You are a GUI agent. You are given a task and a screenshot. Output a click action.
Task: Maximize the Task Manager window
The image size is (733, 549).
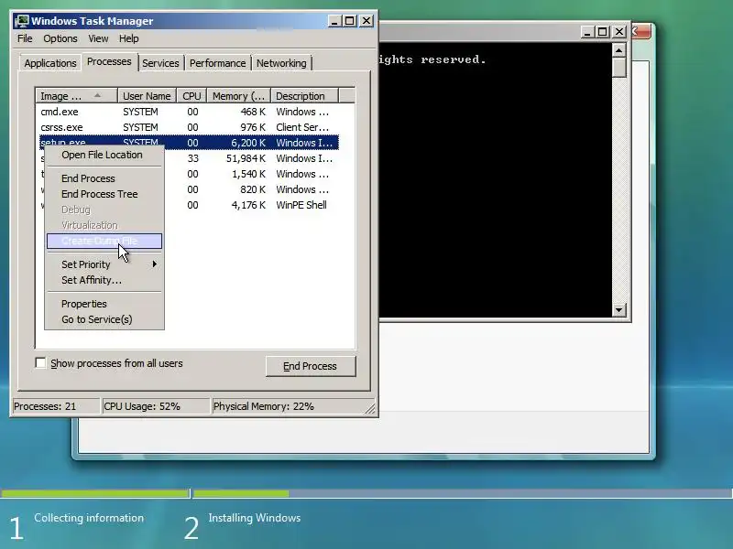pyautogui.click(x=350, y=21)
